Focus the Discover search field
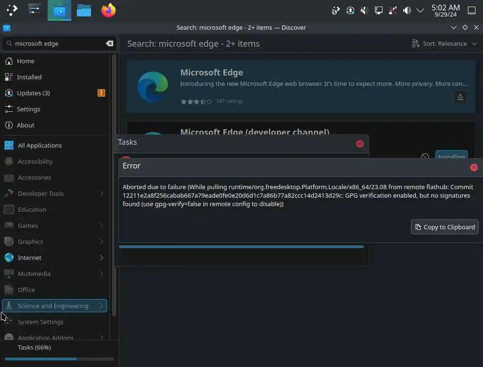483x367 pixels. point(59,43)
